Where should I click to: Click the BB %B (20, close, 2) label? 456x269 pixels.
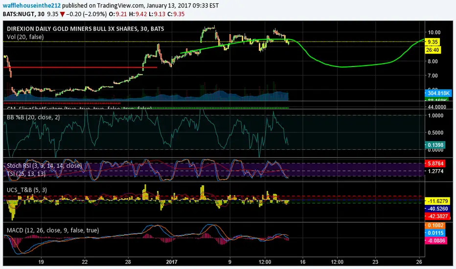[x=33, y=117]
